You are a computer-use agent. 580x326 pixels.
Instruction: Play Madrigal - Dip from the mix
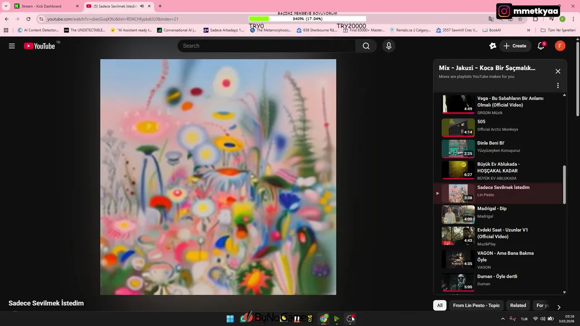(x=498, y=215)
